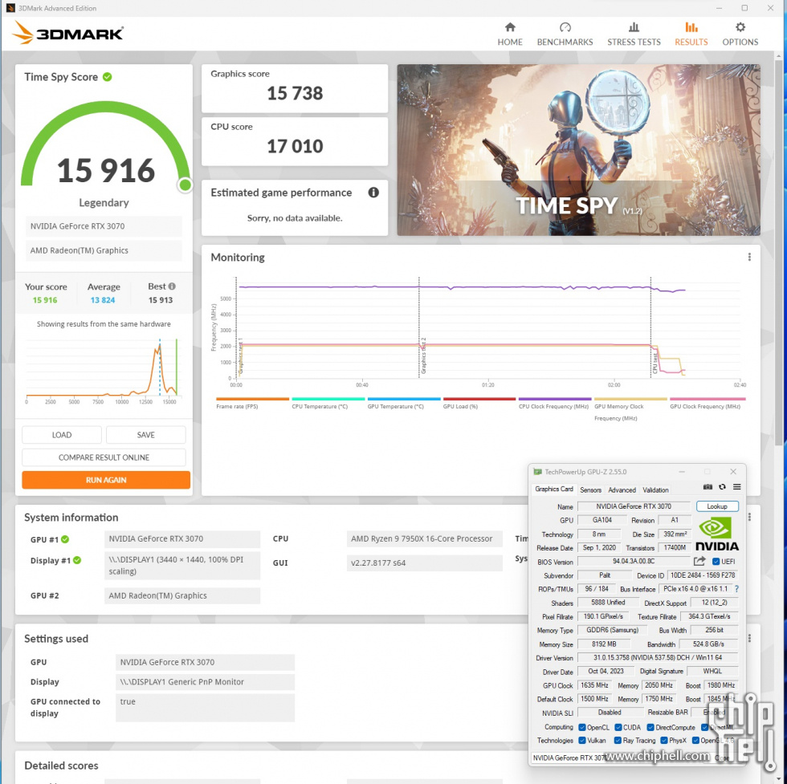Take a screenshot in GPU-Z
787x784 pixels.
coord(707,487)
